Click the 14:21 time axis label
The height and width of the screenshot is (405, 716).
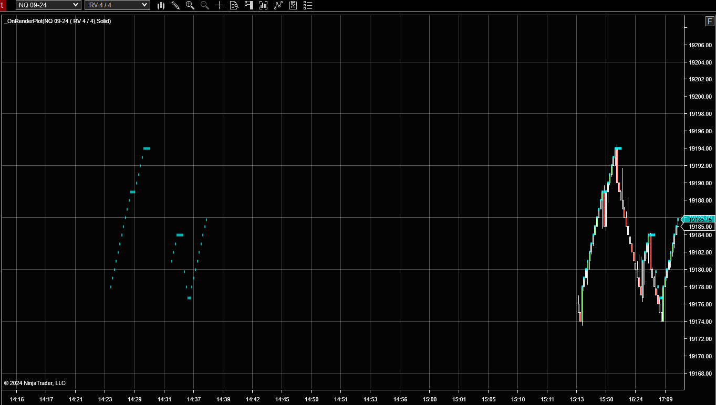[x=76, y=399]
